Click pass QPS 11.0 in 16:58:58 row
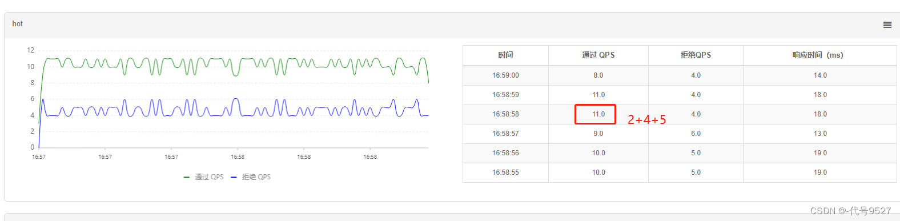 point(598,114)
